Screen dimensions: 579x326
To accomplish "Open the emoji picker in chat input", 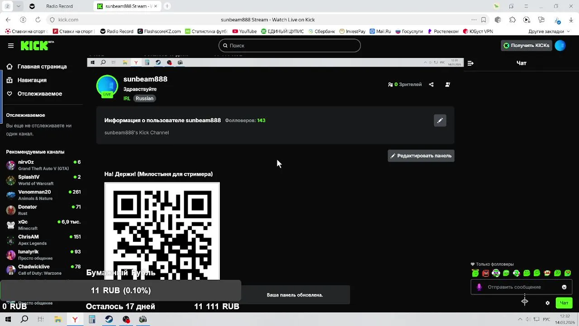I will [564, 287].
